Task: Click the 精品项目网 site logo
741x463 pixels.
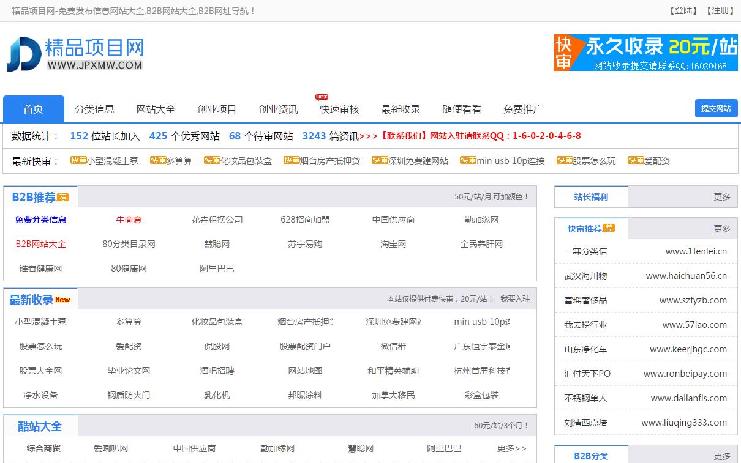Action: [75, 54]
